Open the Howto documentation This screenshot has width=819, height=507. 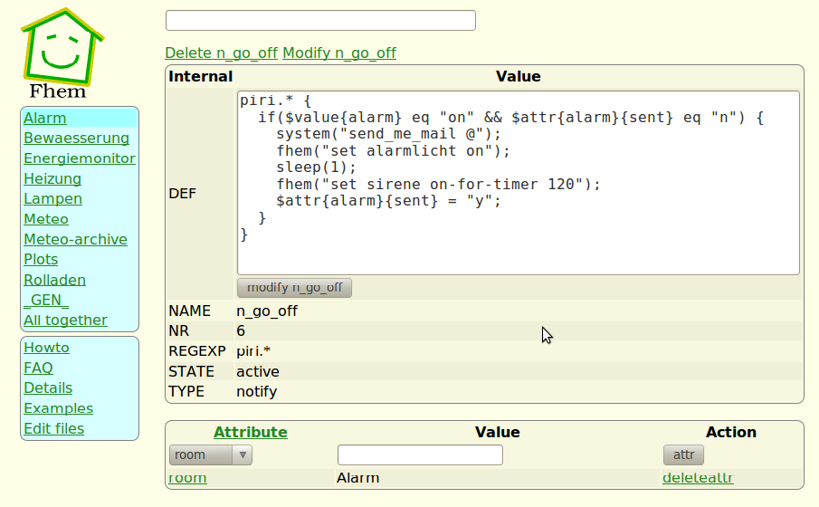click(46, 348)
